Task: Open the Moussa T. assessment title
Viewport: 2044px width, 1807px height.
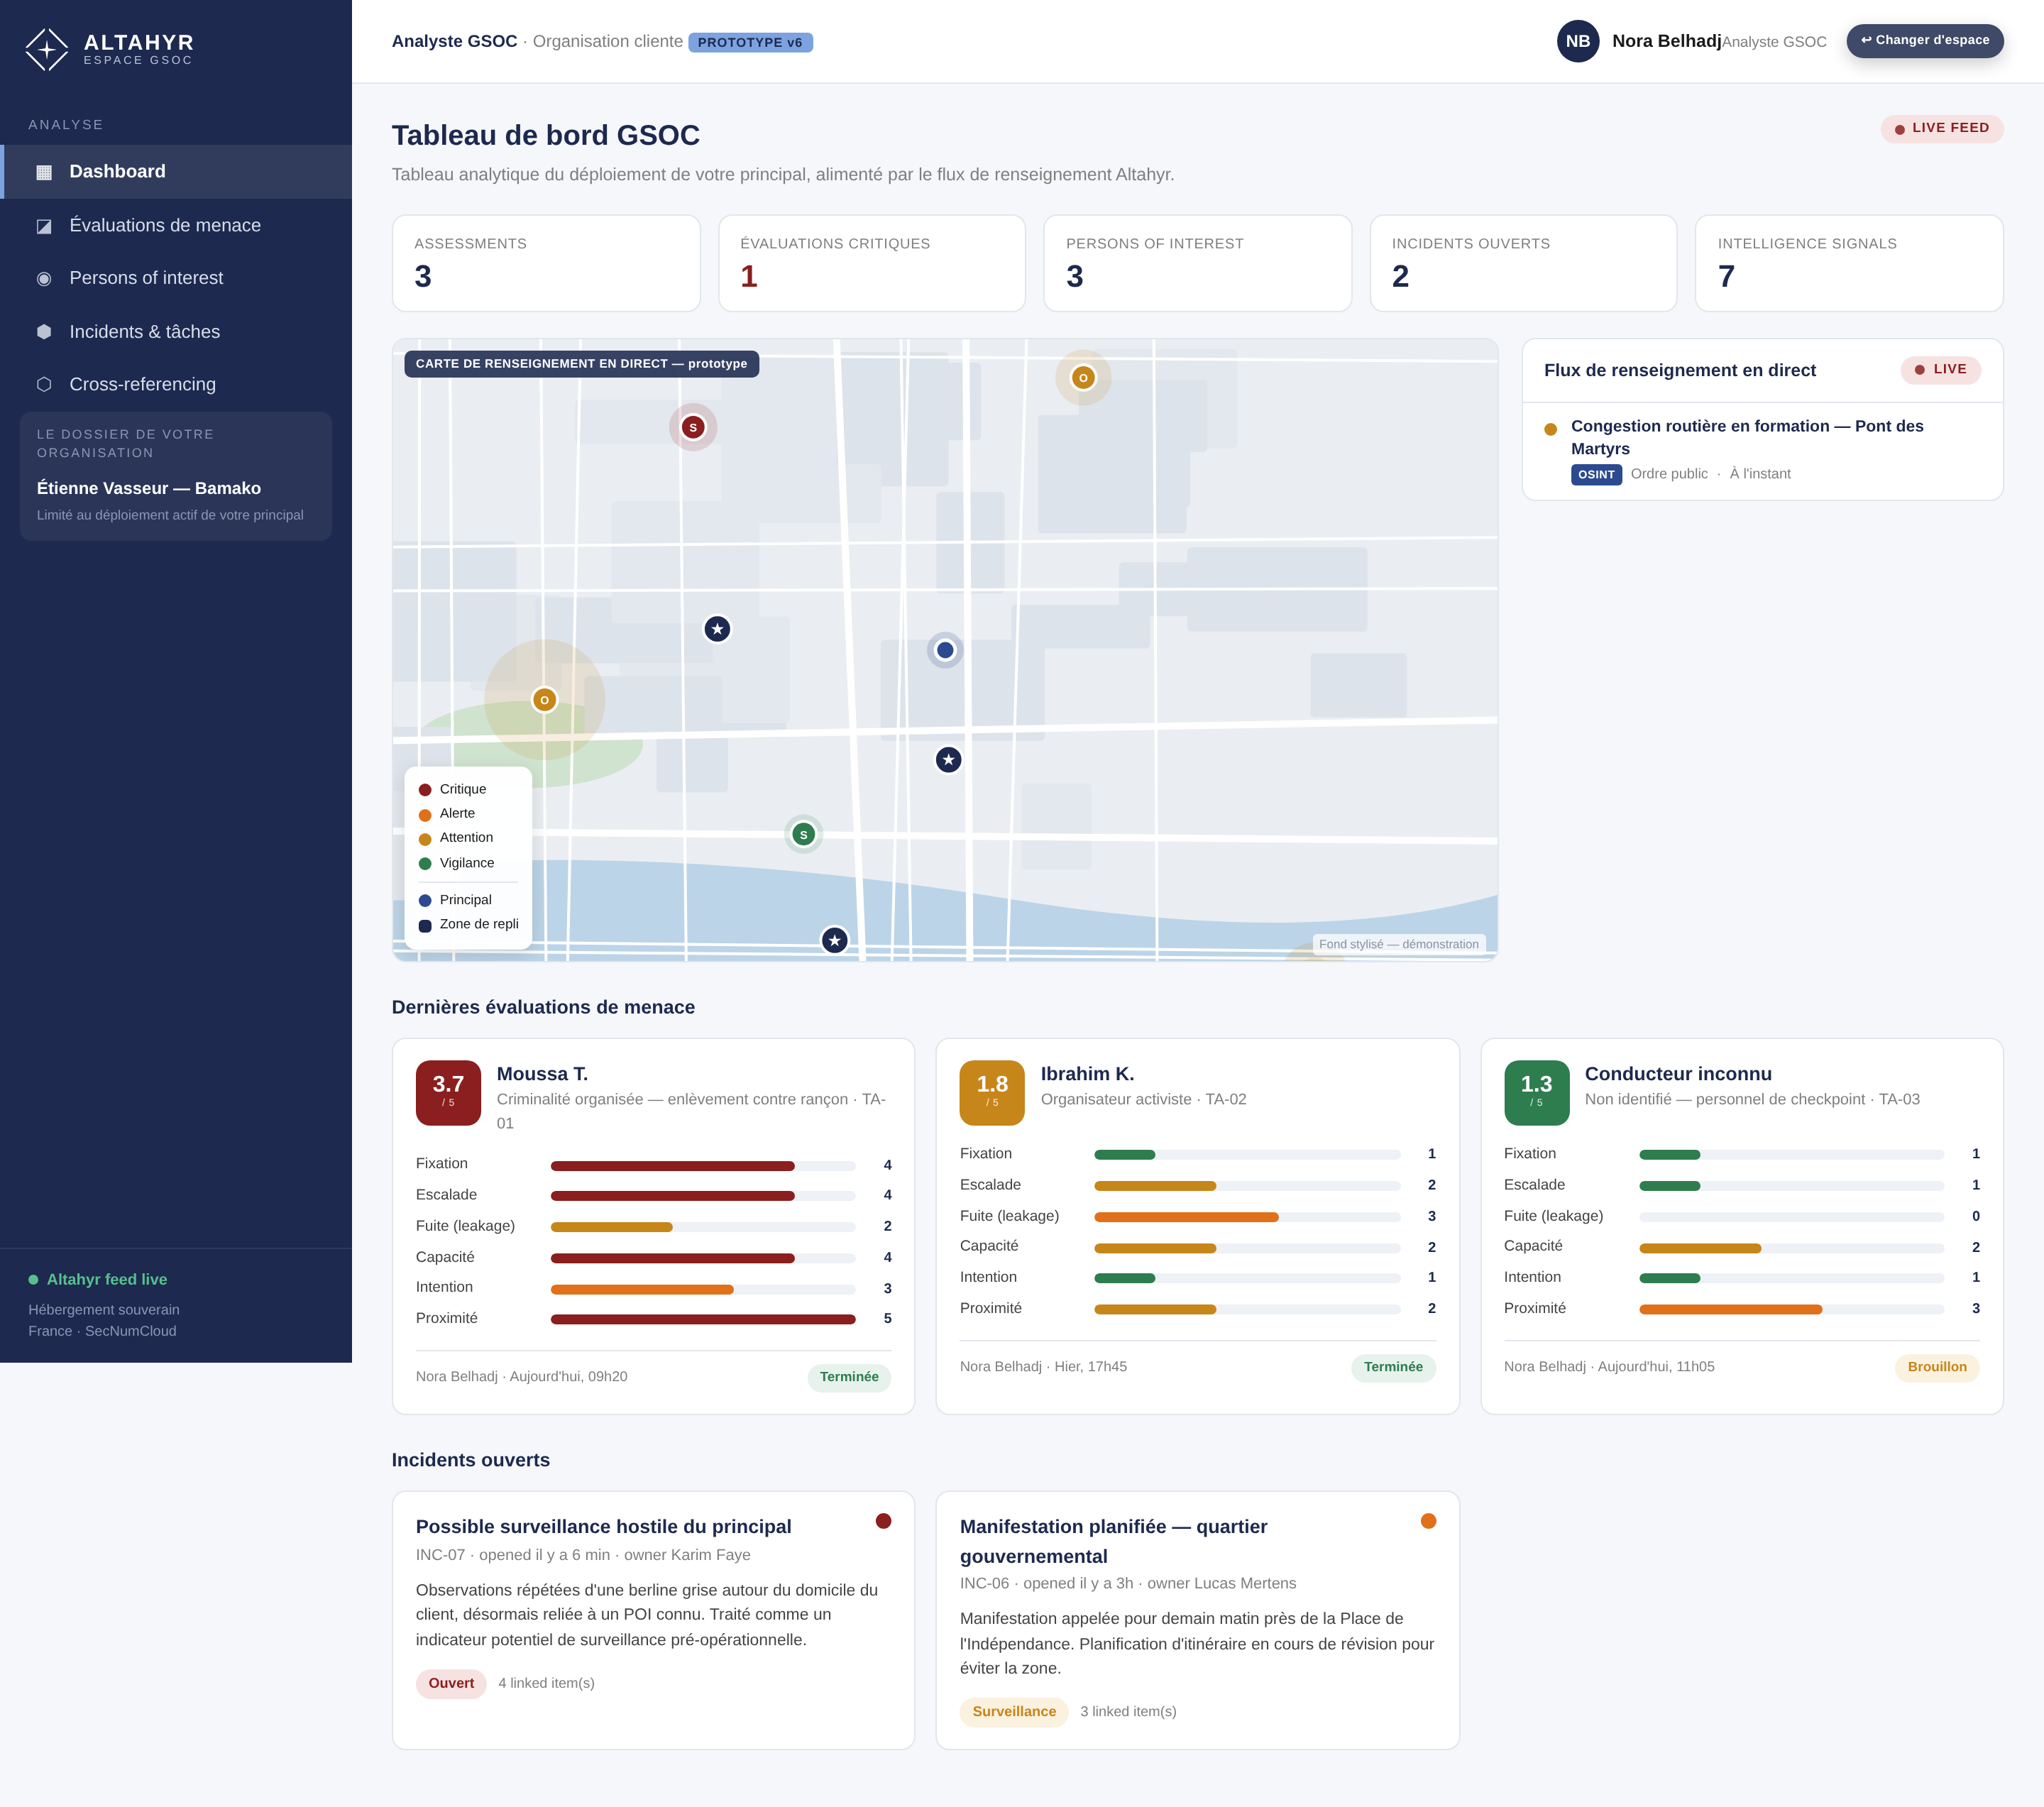Action: pos(542,1074)
